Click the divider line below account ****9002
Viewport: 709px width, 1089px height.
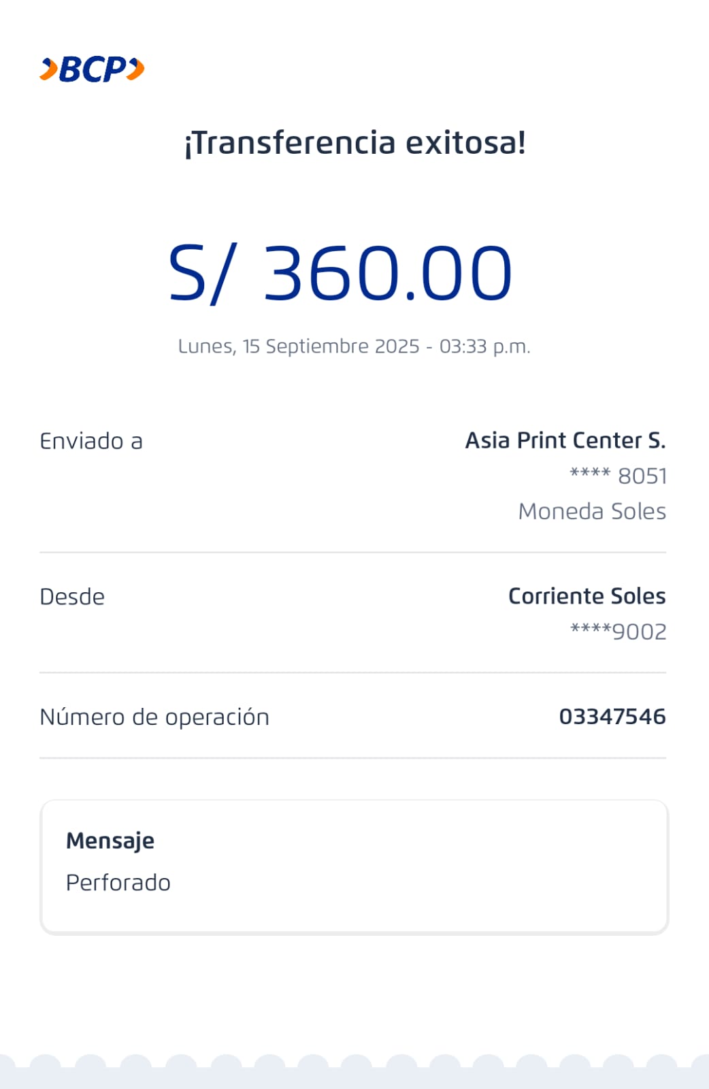click(352, 673)
